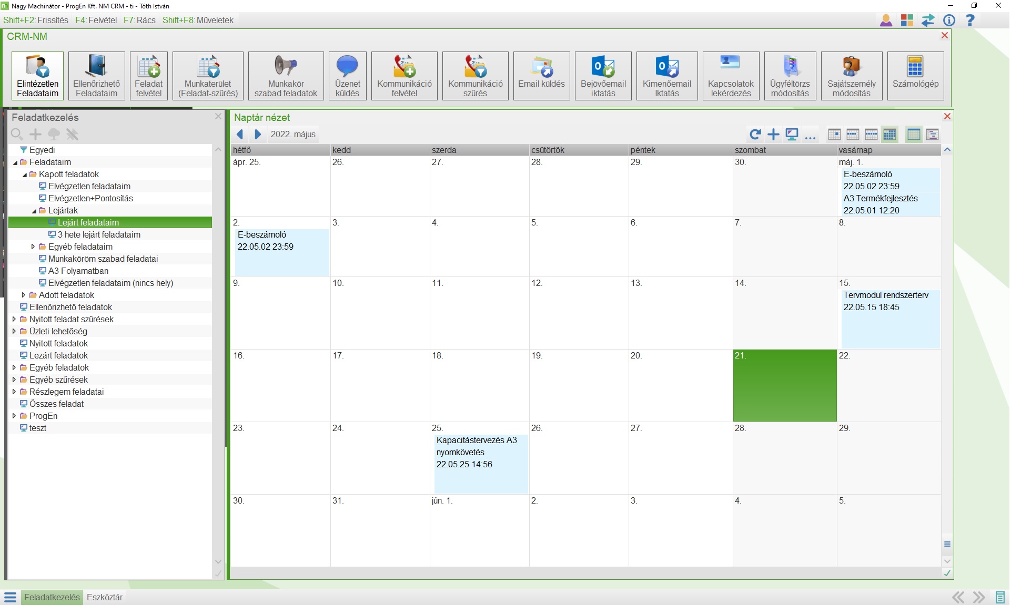Select the work-week calendar view icon

(x=853, y=135)
